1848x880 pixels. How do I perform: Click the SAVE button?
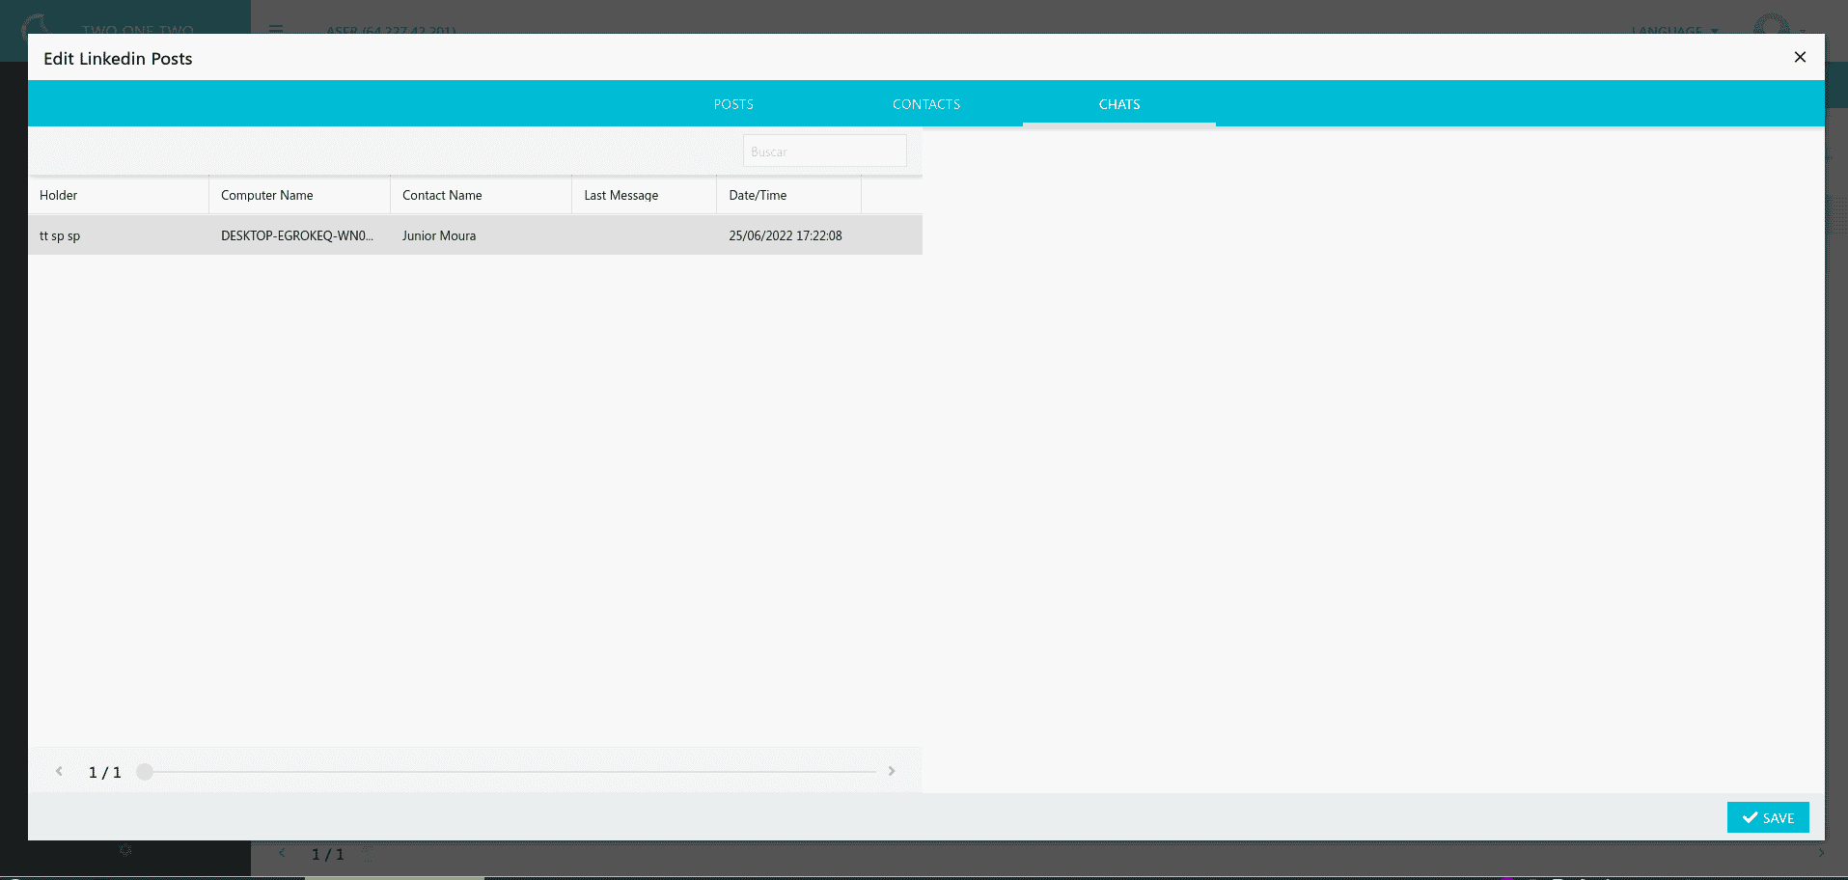1768,817
